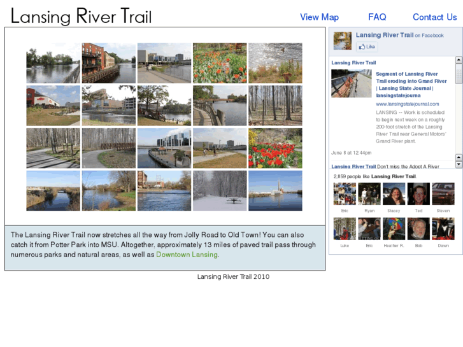Image resolution: width=463 pixels, height=347 pixels.
Task: Open Luke's snowy profile photo
Action: point(345,229)
